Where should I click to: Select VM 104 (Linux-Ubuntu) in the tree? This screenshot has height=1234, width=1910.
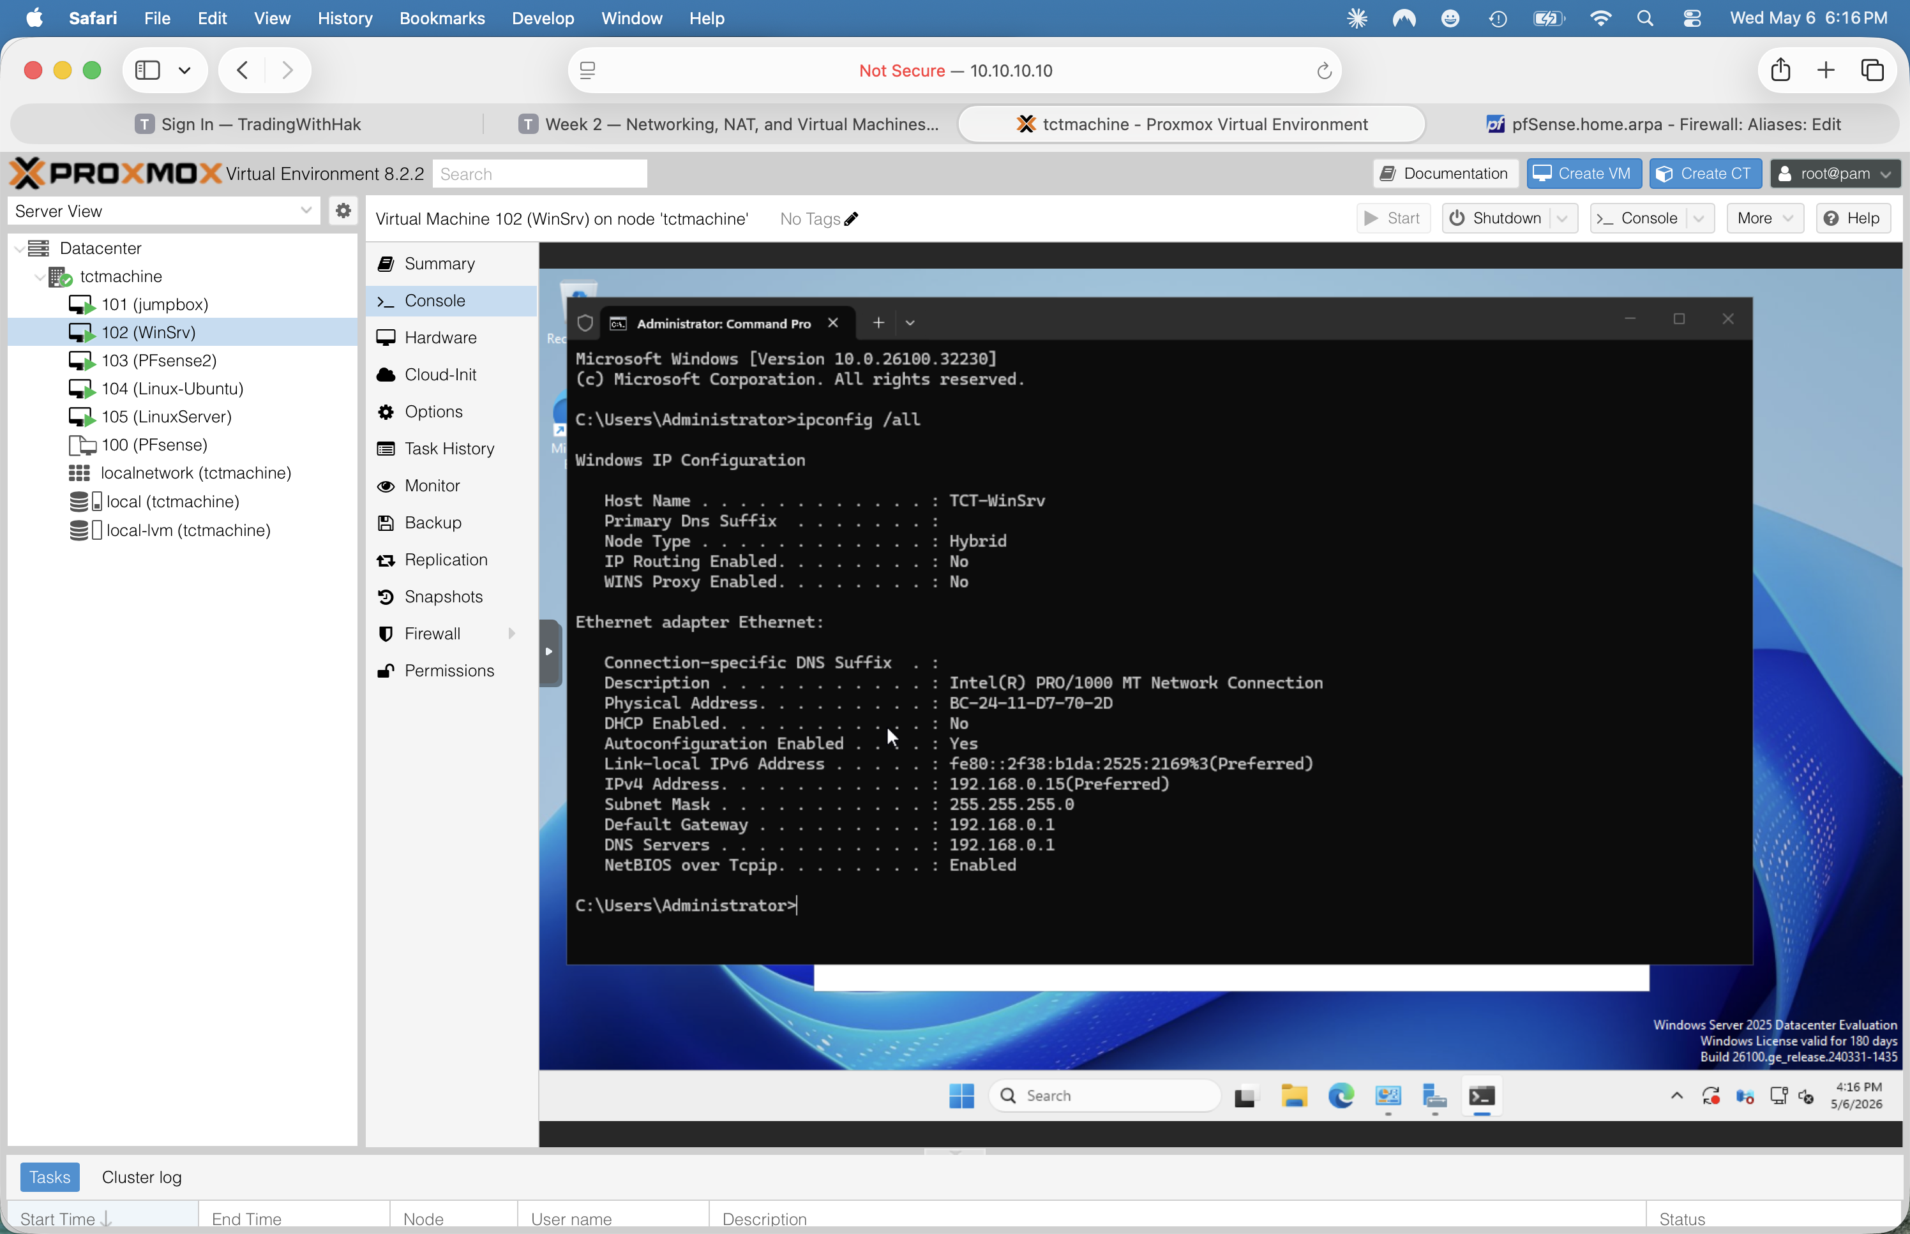[172, 389]
